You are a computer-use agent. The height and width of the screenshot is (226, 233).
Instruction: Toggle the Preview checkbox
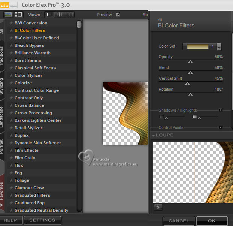pyautogui.click(x=118, y=15)
